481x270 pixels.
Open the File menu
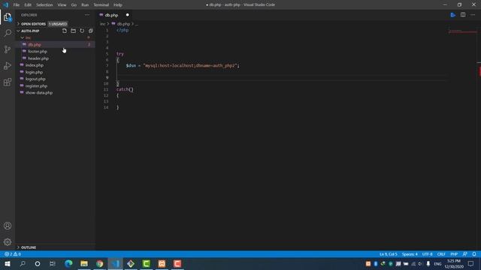point(17,5)
